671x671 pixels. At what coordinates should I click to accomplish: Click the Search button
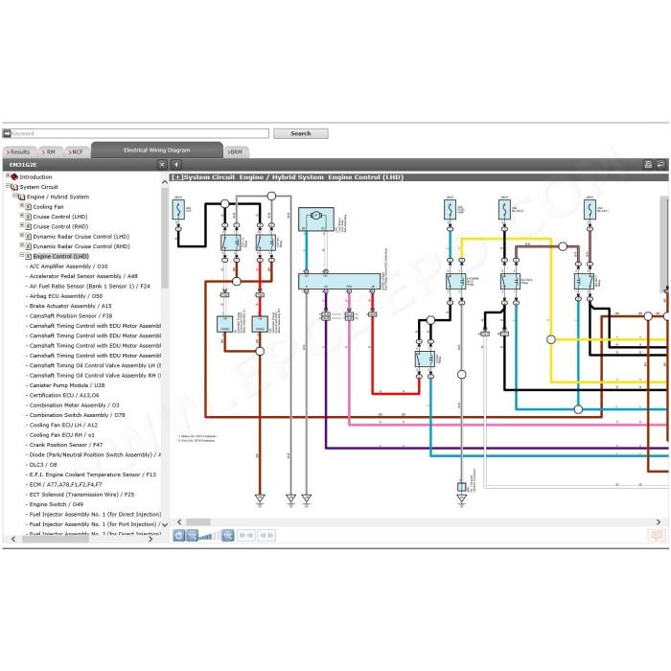[x=301, y=133]
